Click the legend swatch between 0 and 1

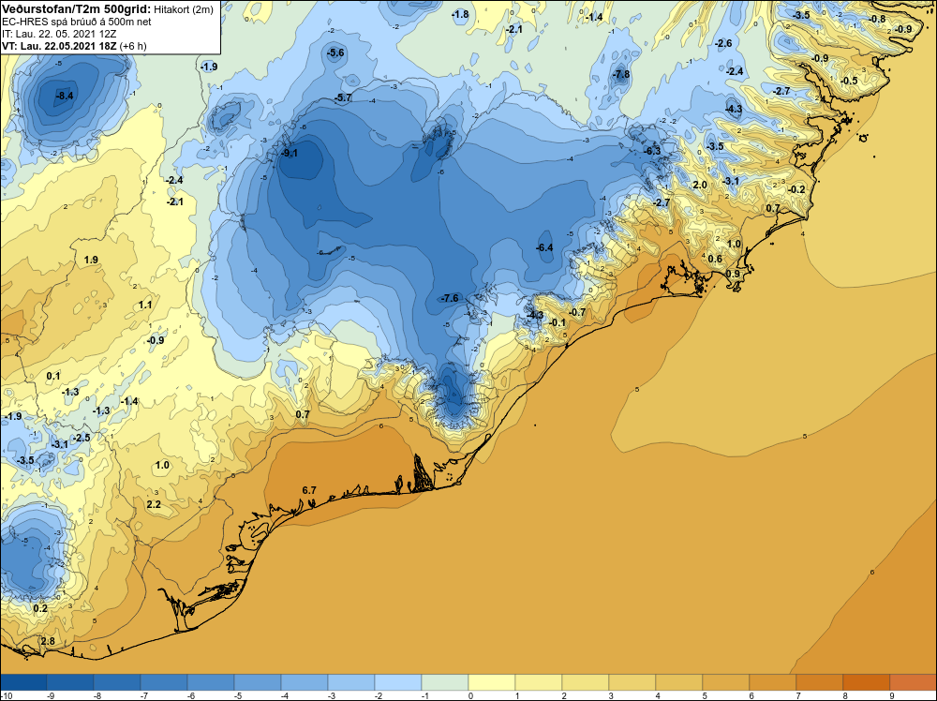[x=492, y=682]
